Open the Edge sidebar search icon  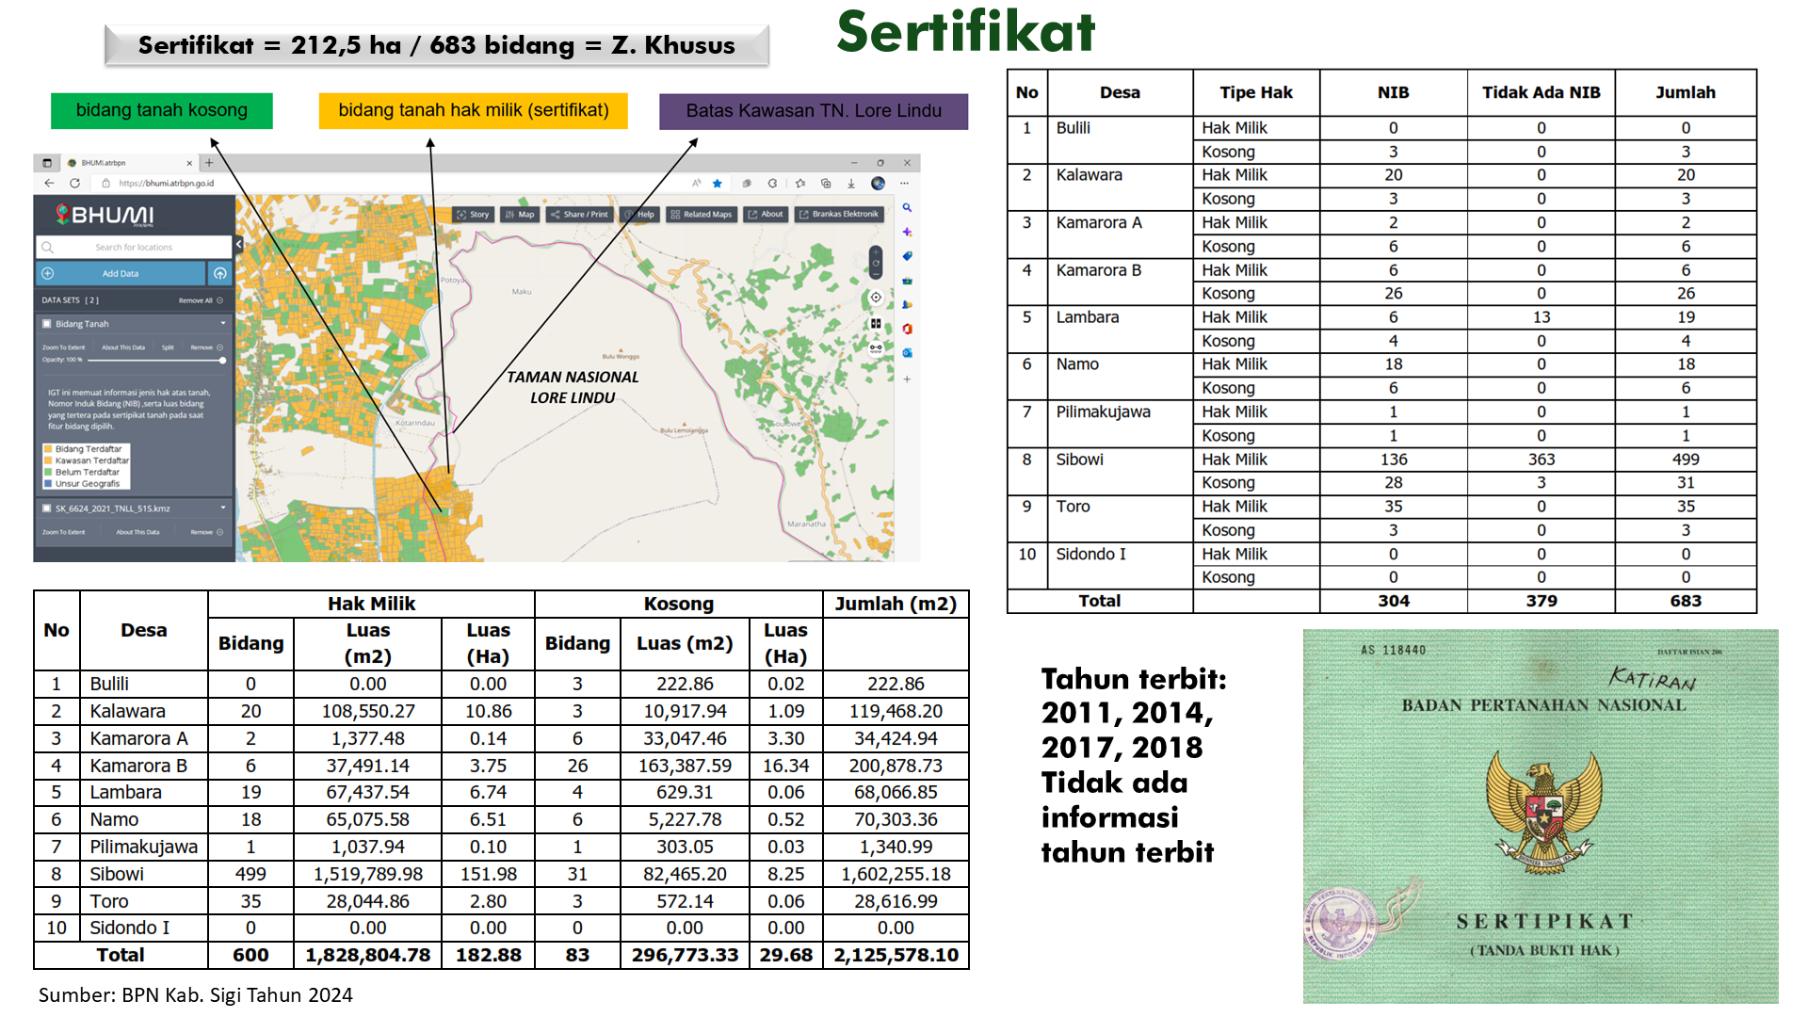(x=907, y=208)
